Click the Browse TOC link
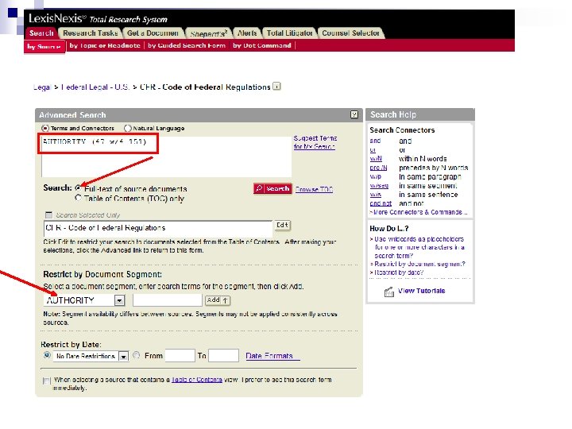 coord(314,189)
